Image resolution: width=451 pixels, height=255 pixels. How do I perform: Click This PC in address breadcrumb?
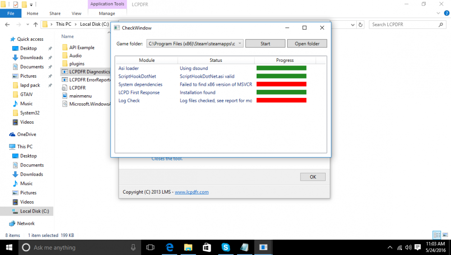click(64, 24)
